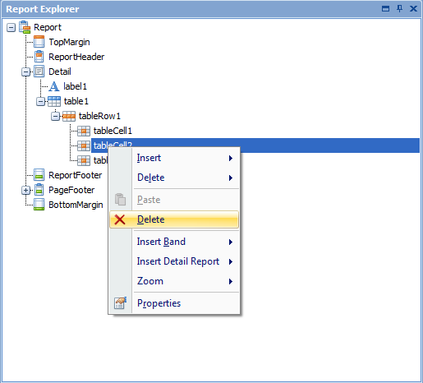Click the red X delete icon
Image resolution: width=423 pixels, height=383 pixels.
pos(120,219)
